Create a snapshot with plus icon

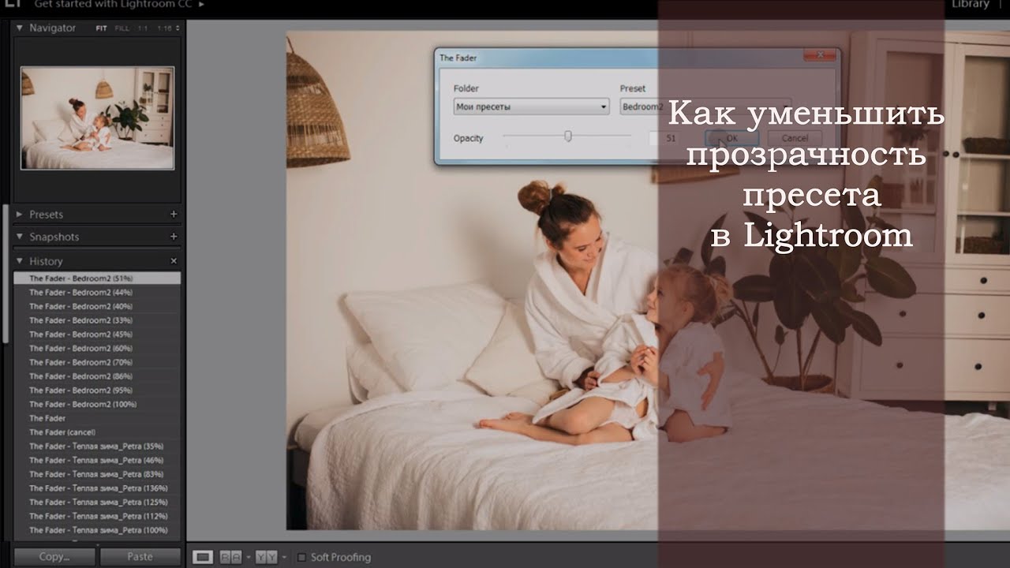[174, 237]
